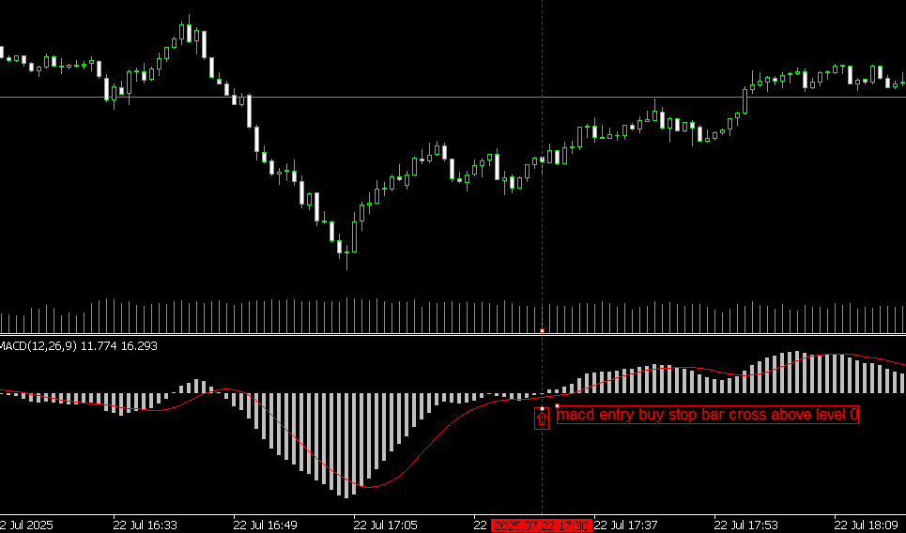906x533 pixels.
Task: Click the 22 Jul 17:05 time axis label
Action: tap(385, 525)
